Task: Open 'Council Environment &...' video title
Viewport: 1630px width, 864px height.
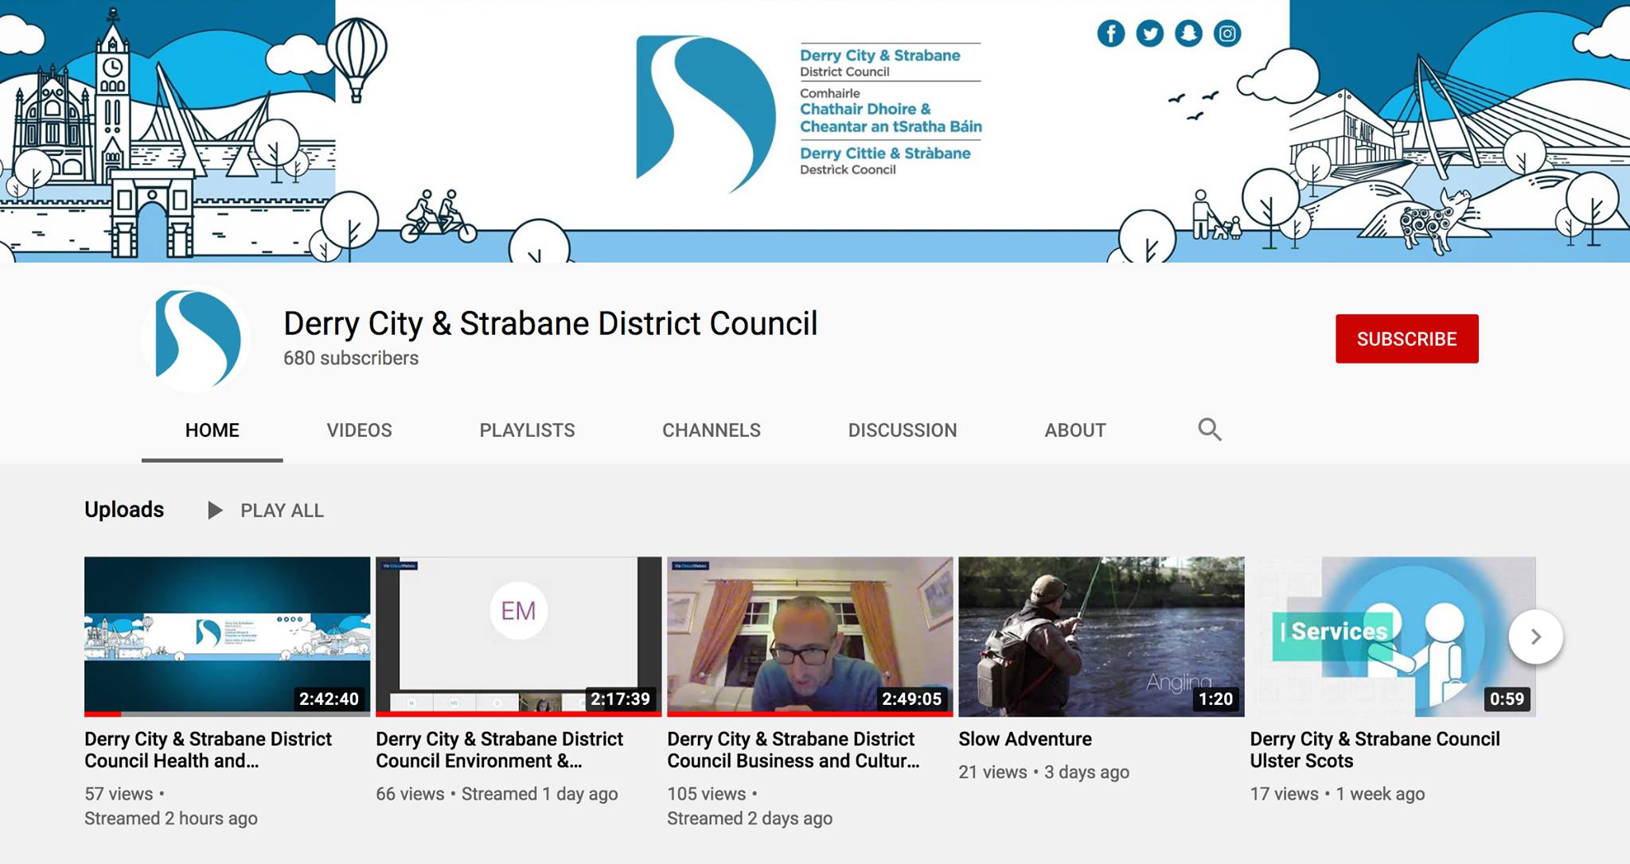Action: tap(499, 749)
